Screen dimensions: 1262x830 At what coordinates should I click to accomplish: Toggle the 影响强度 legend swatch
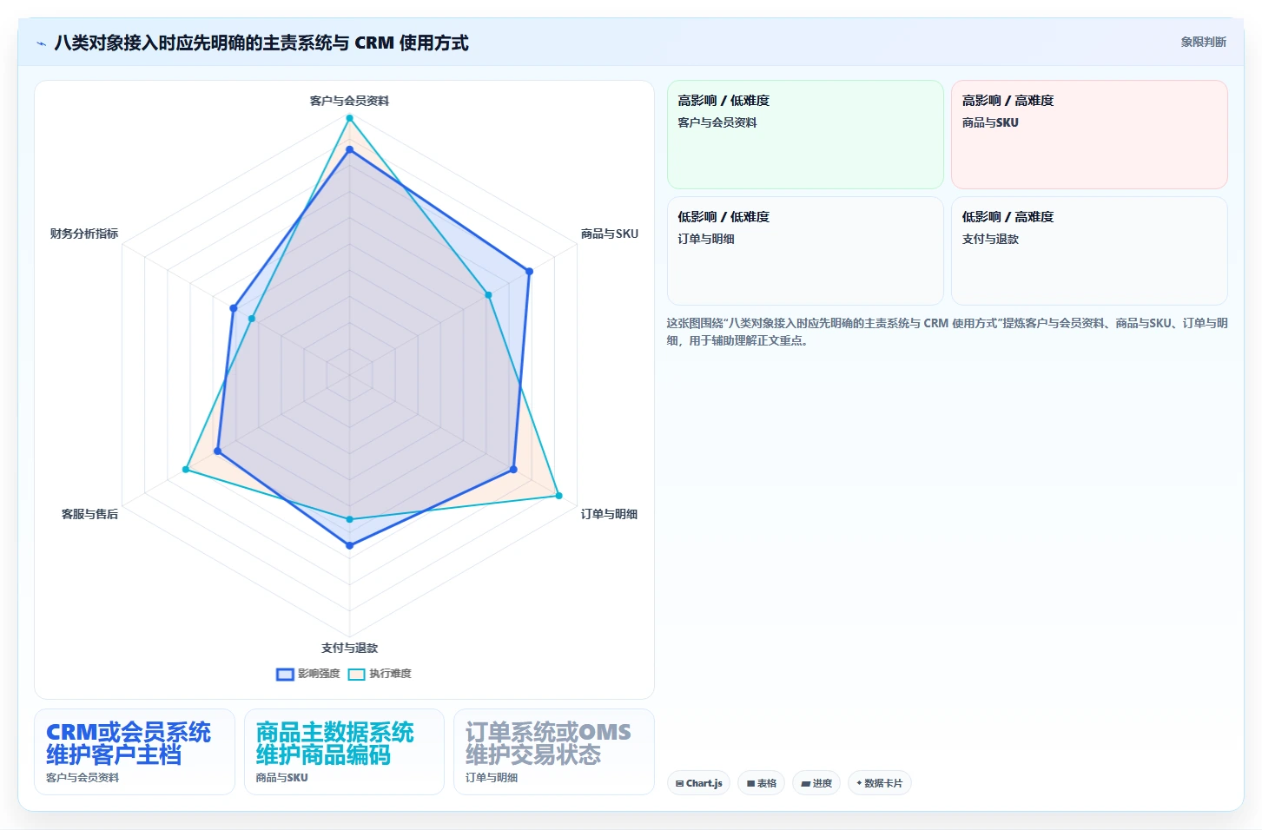tap(285, 675)
